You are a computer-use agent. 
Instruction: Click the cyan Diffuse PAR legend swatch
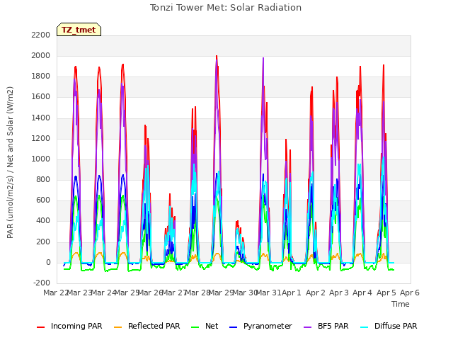(x=365, y=327)
